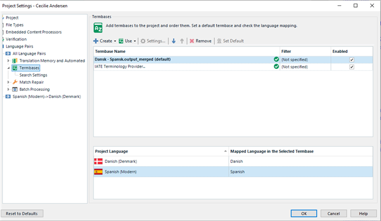Select Termbases in the tree
This screenshot has width=381, height=221.
click(29, 68)
